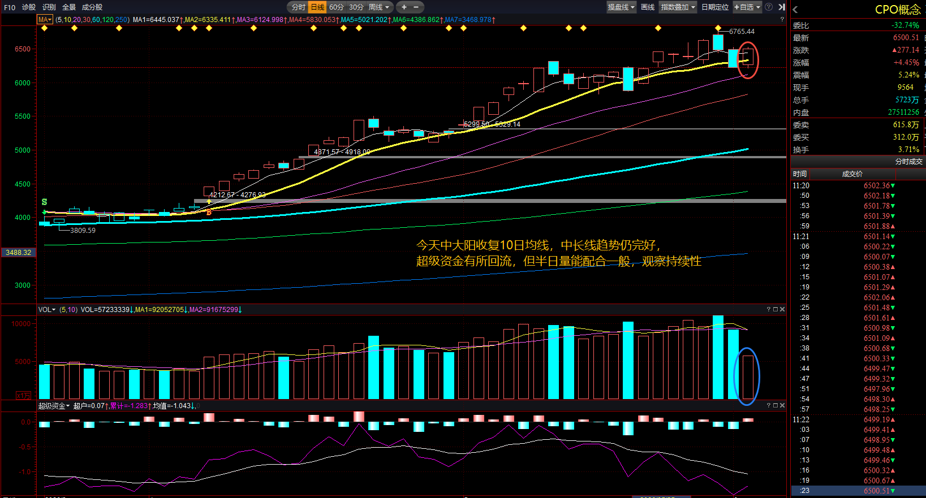Click the 11:20 trade row at 6502.36
The image size is (926, 498).
click(858, 185)
